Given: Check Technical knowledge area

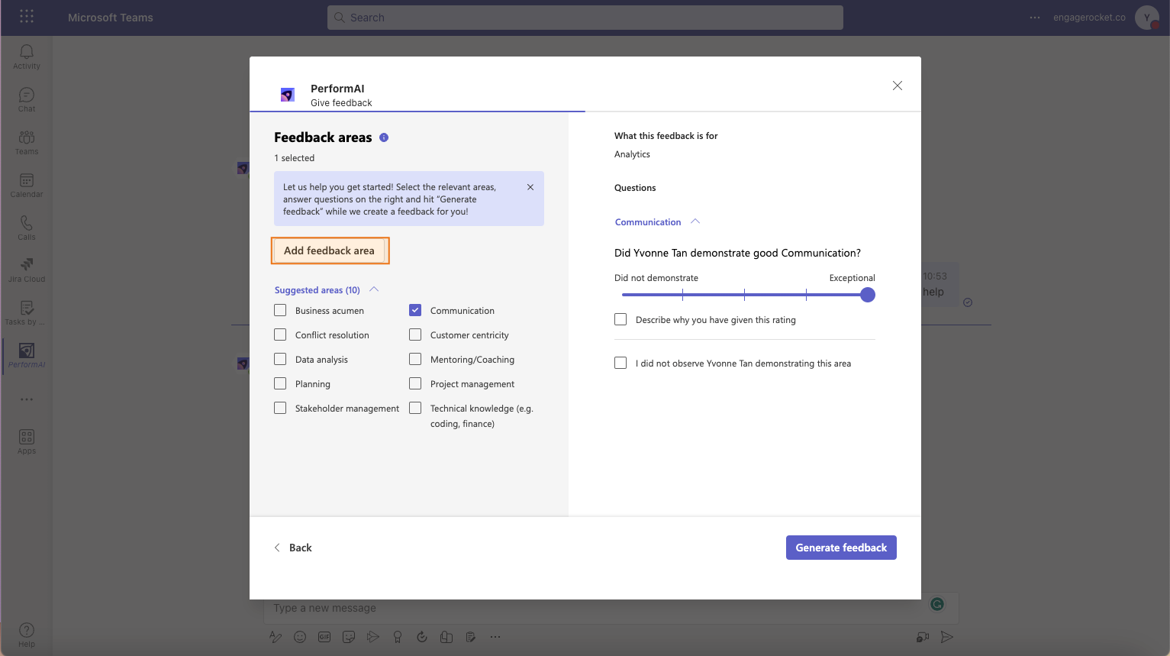Looking at the screenshot, I should point(415,408).
